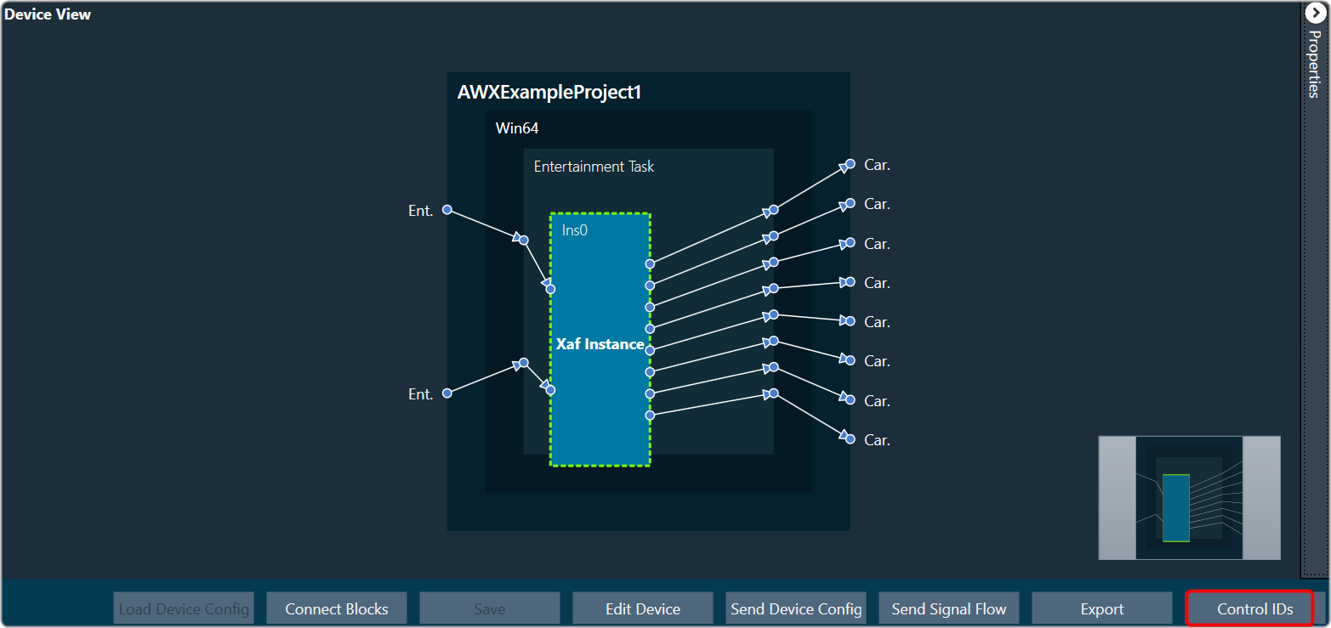Click the upper input node on Entertainment Task edge
Screen dimensions: 1331x628
[524, 240]
